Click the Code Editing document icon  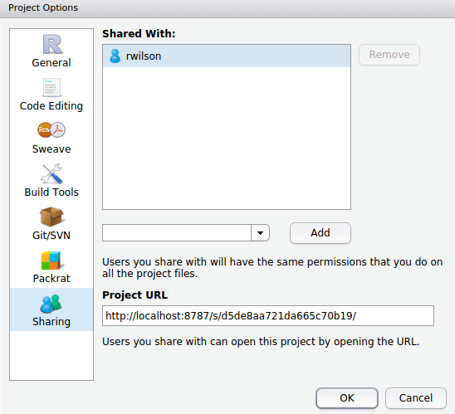coord(51,88)
